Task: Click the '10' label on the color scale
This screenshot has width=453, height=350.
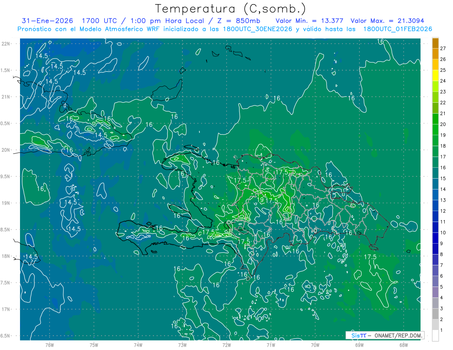Action: pos(443,233)
